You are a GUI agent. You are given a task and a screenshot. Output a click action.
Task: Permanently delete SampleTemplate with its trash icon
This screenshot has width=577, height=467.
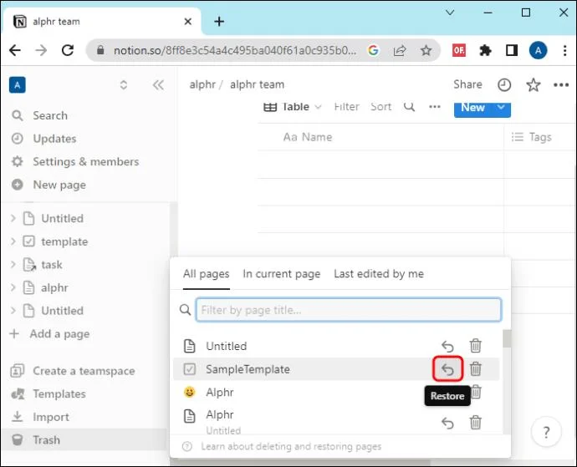(476, 368)
